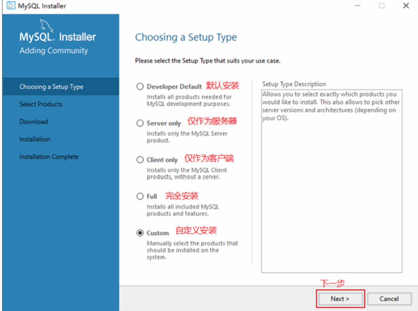Click the disabled maximize window icon
The width and height of the screenshot is (418, 311).
[382, 6]
